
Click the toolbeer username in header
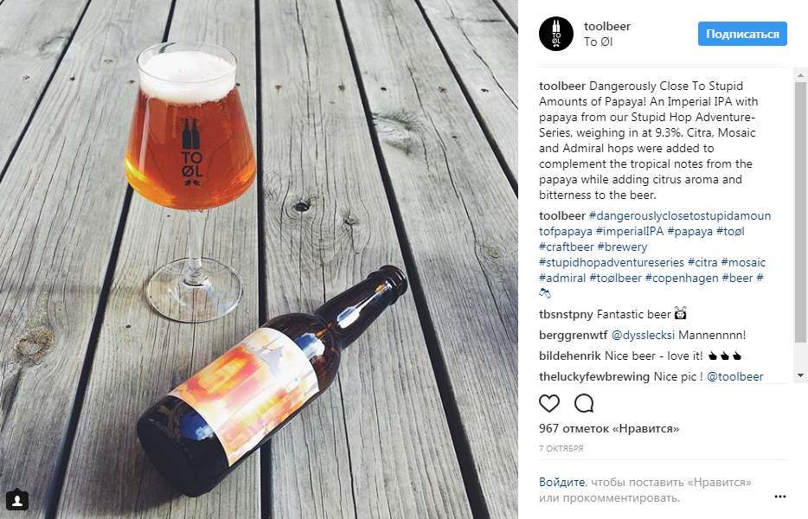(x=607, y=26)
